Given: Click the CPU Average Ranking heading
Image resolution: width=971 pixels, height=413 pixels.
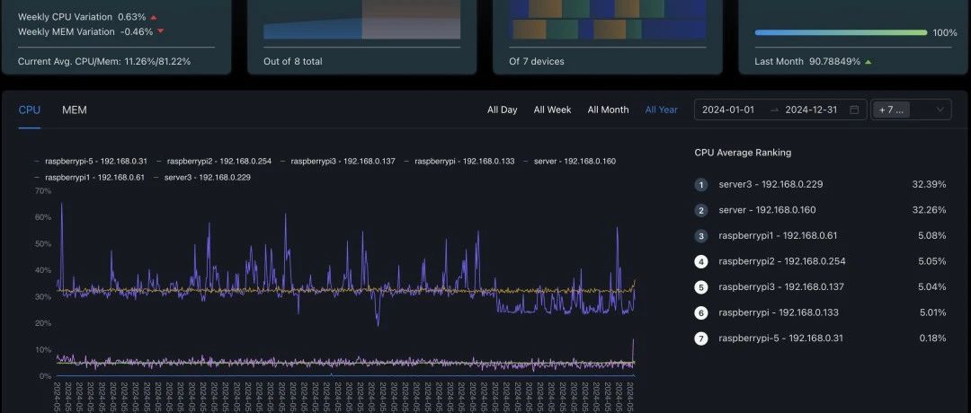Looking at the screenshot, I should click(743, 152).
